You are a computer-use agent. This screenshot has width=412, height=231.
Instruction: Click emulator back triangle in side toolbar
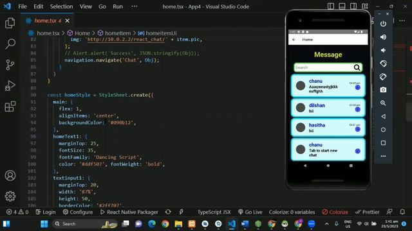[383, 116]
